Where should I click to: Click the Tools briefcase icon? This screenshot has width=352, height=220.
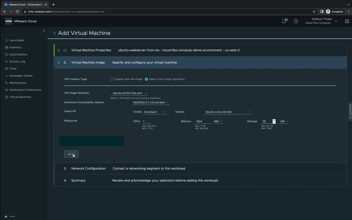(6, 69)
